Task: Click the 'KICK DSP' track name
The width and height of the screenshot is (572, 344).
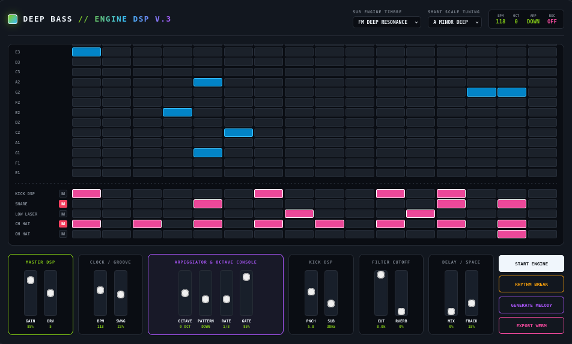Action: 25,193
